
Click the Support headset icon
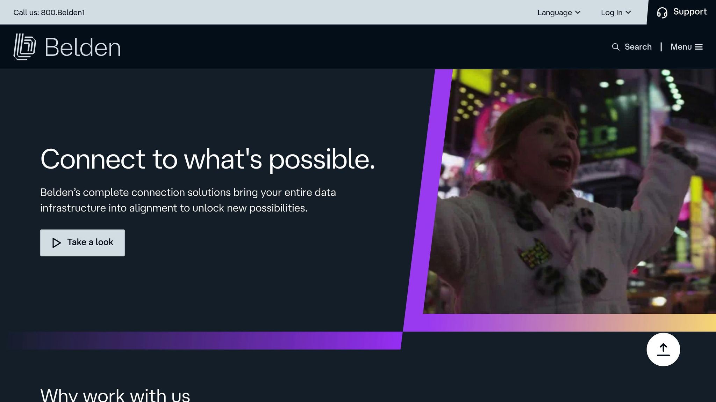(x=662, y=13)
